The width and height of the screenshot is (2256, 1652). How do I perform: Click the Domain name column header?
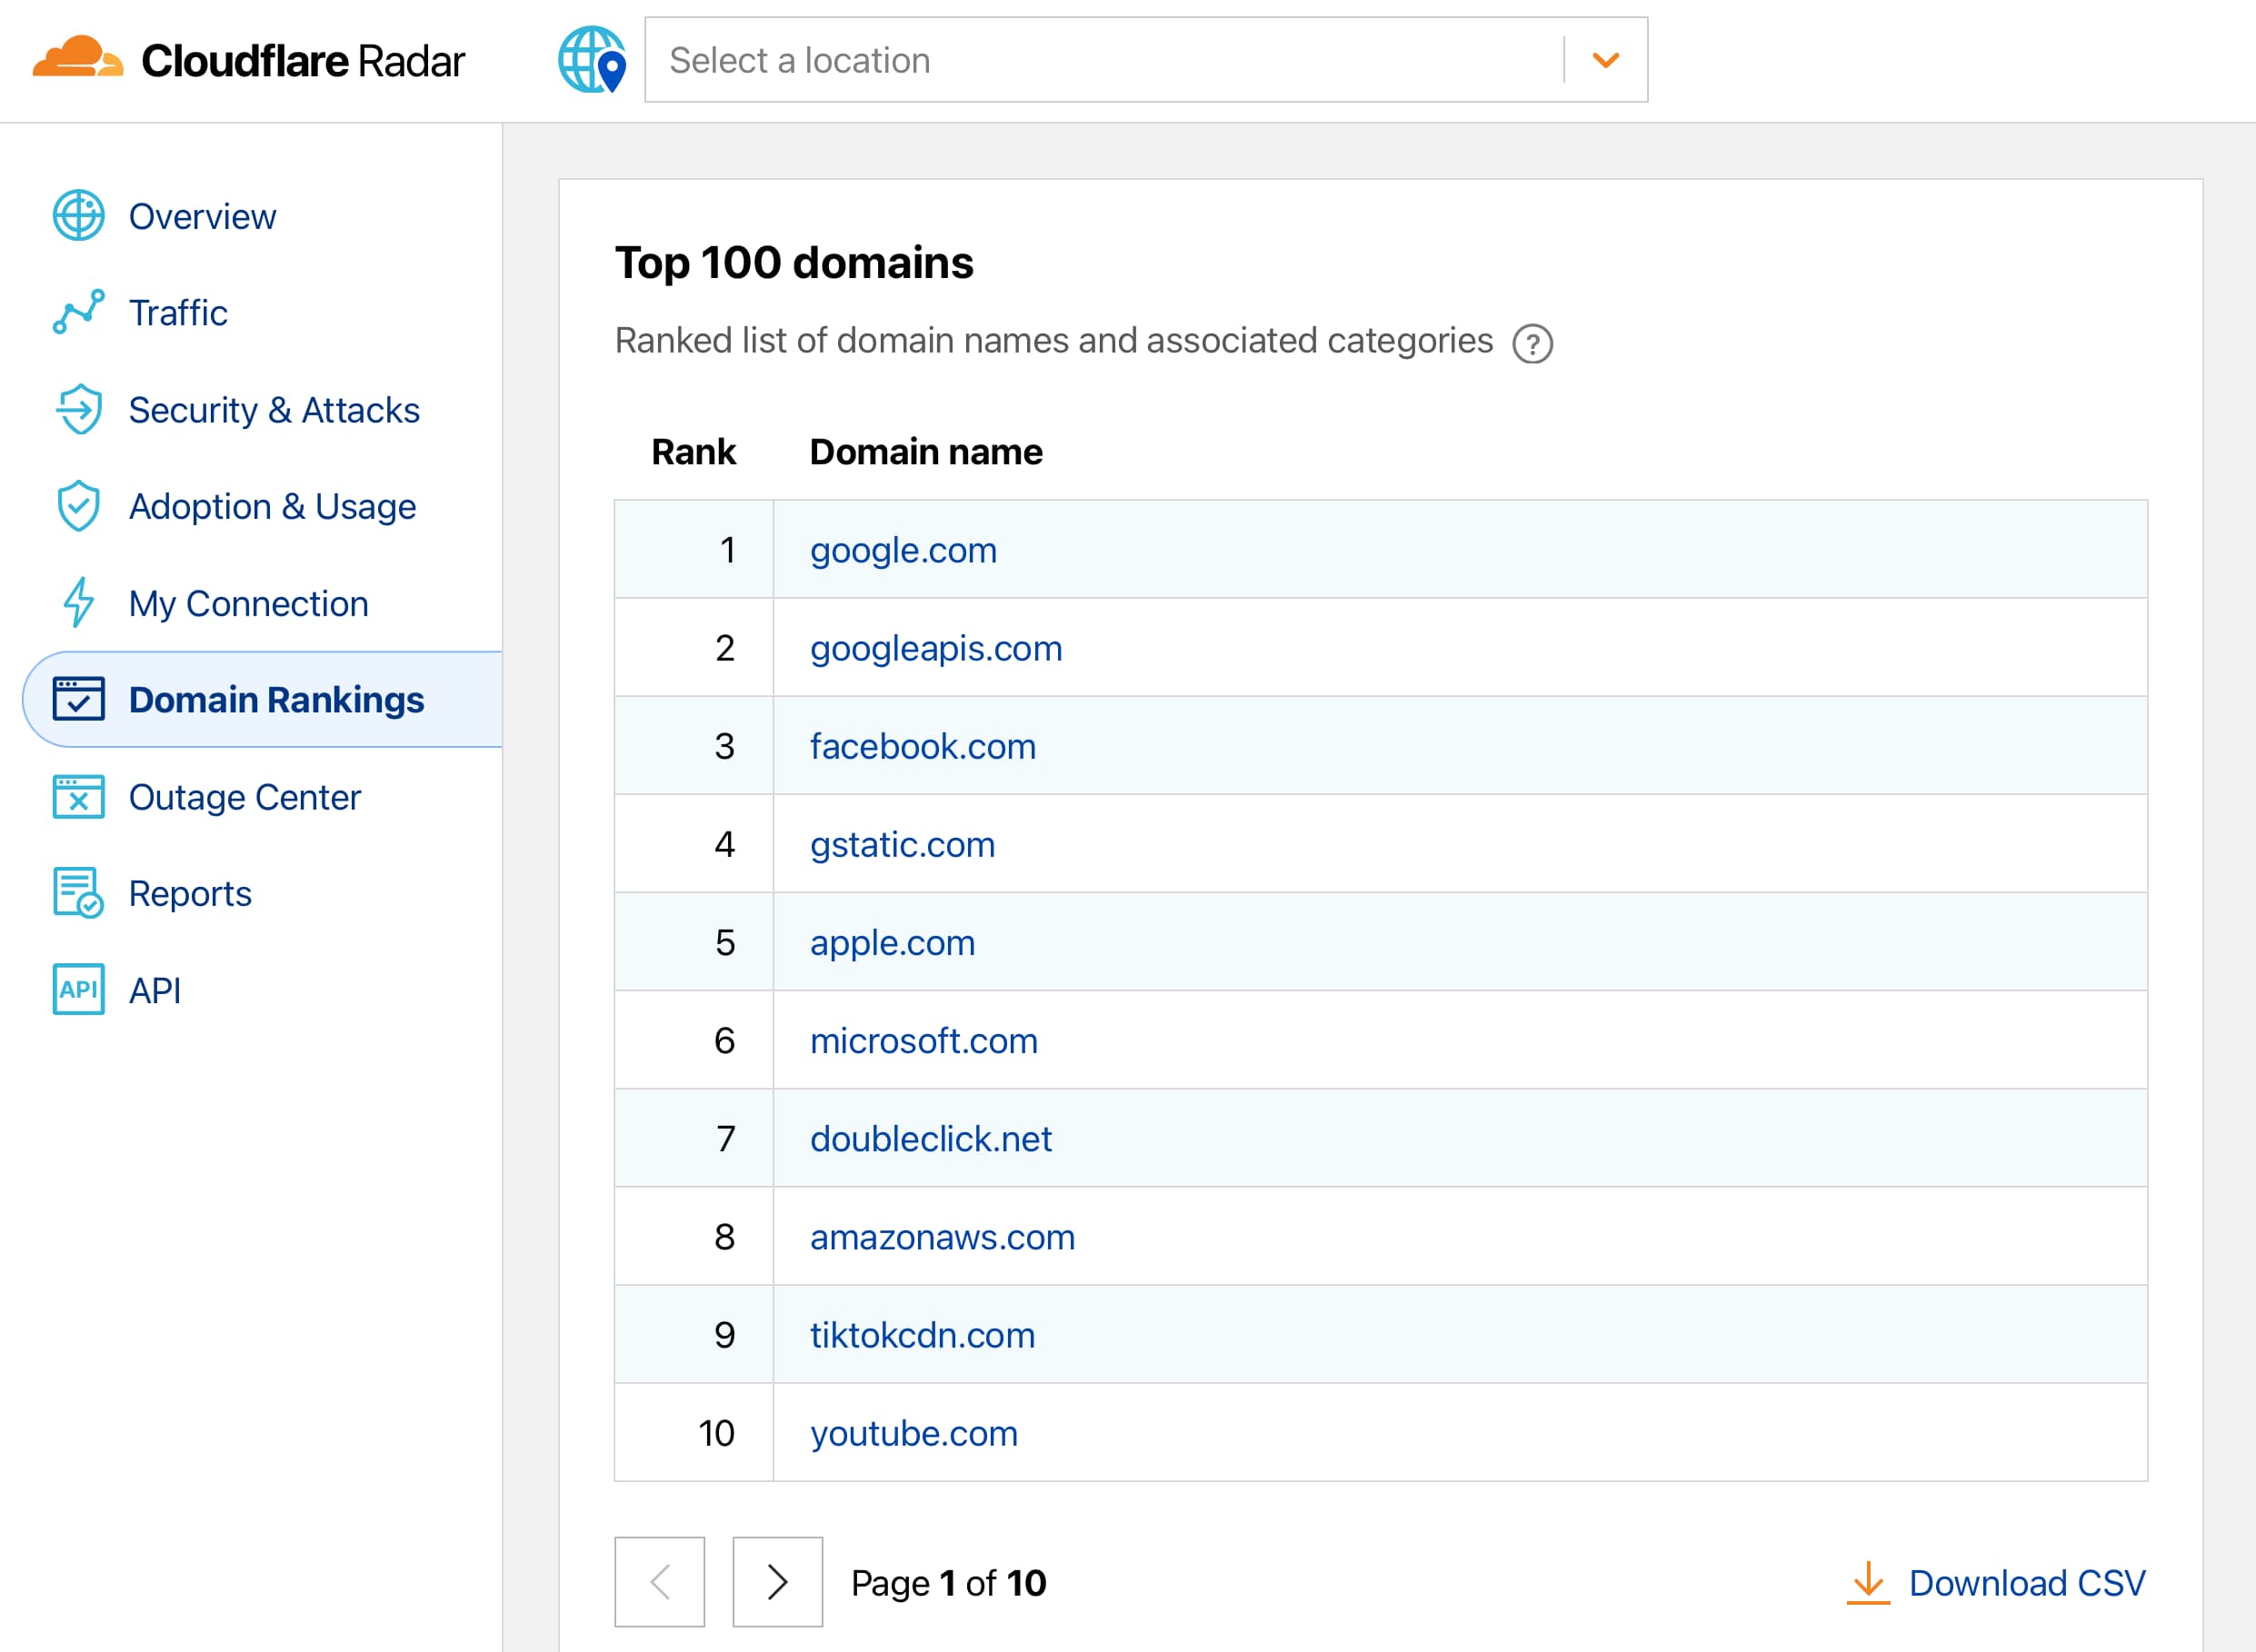[x=926, y=452]
